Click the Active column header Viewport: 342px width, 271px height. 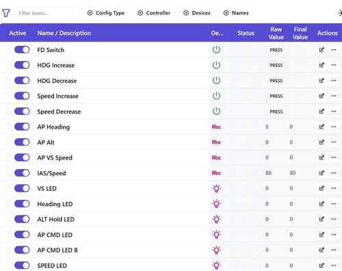click(x=18, y=33)
